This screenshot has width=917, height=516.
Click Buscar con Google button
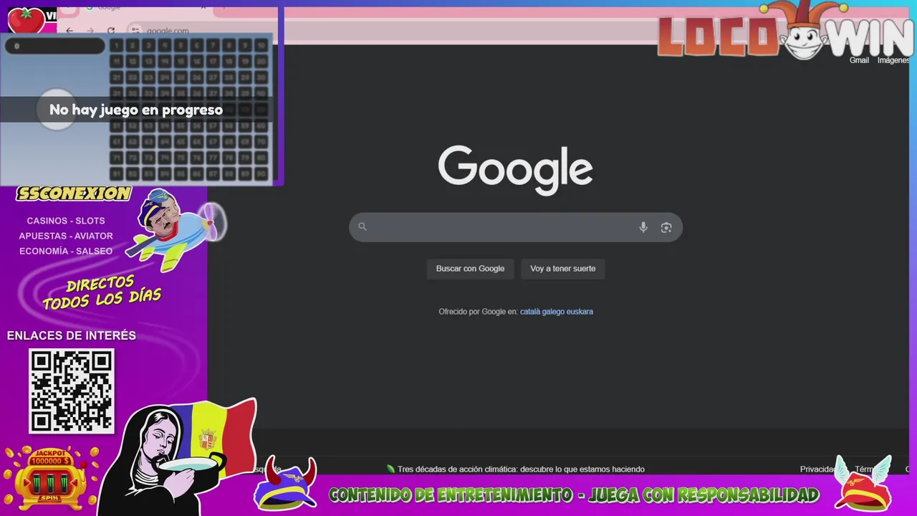(470, 269)
